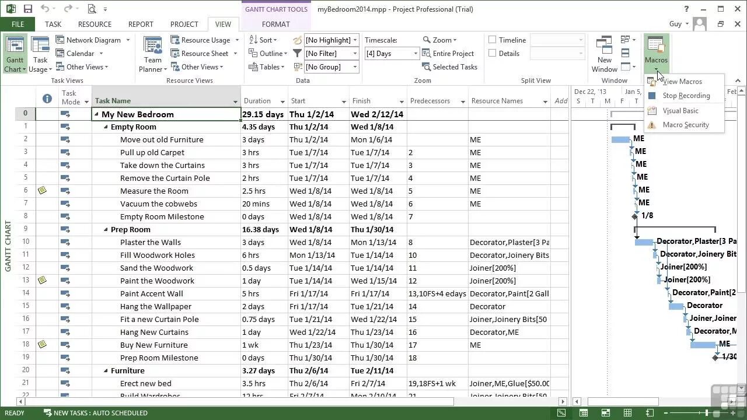Select row 10 header for Plaster the Walls
Viewport: 747px width, 420px height.
click(26, 242)
